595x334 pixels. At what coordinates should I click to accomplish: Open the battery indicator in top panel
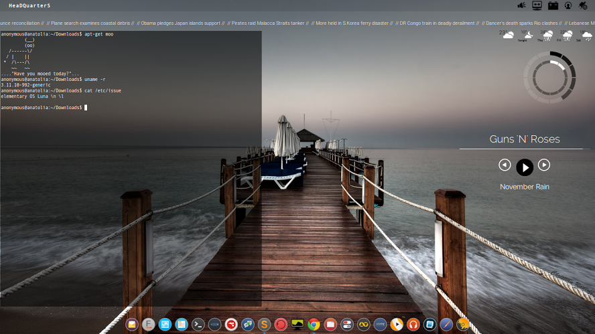pos(553,5)
